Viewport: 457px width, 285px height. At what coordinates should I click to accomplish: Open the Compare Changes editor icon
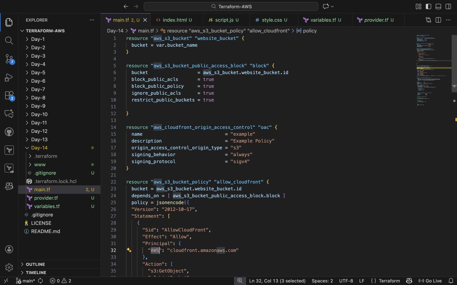[428, 20]
